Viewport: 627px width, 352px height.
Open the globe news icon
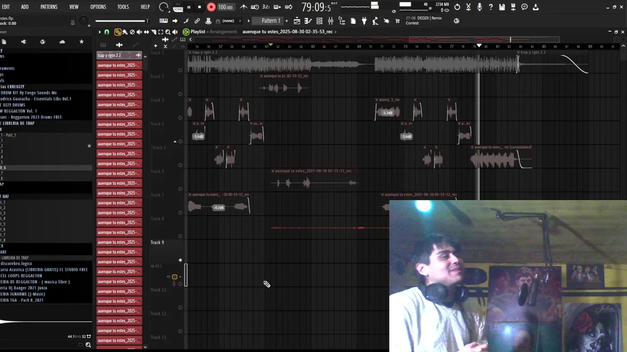457,21
